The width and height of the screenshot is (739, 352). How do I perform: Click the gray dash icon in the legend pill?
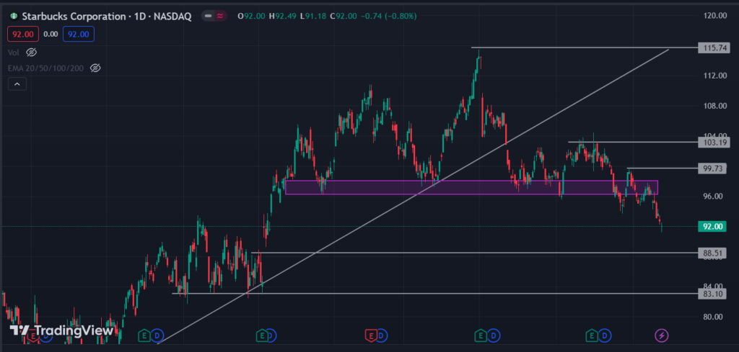208,16
